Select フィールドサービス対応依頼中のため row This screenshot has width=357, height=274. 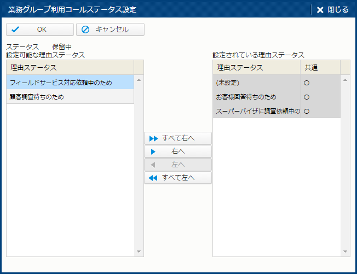pyautogui.click(x=61, y=83)
